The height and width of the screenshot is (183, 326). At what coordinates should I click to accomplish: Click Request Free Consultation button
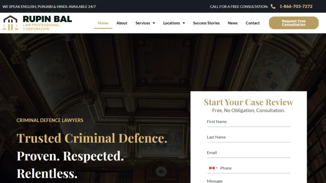[x=294, y=23]
